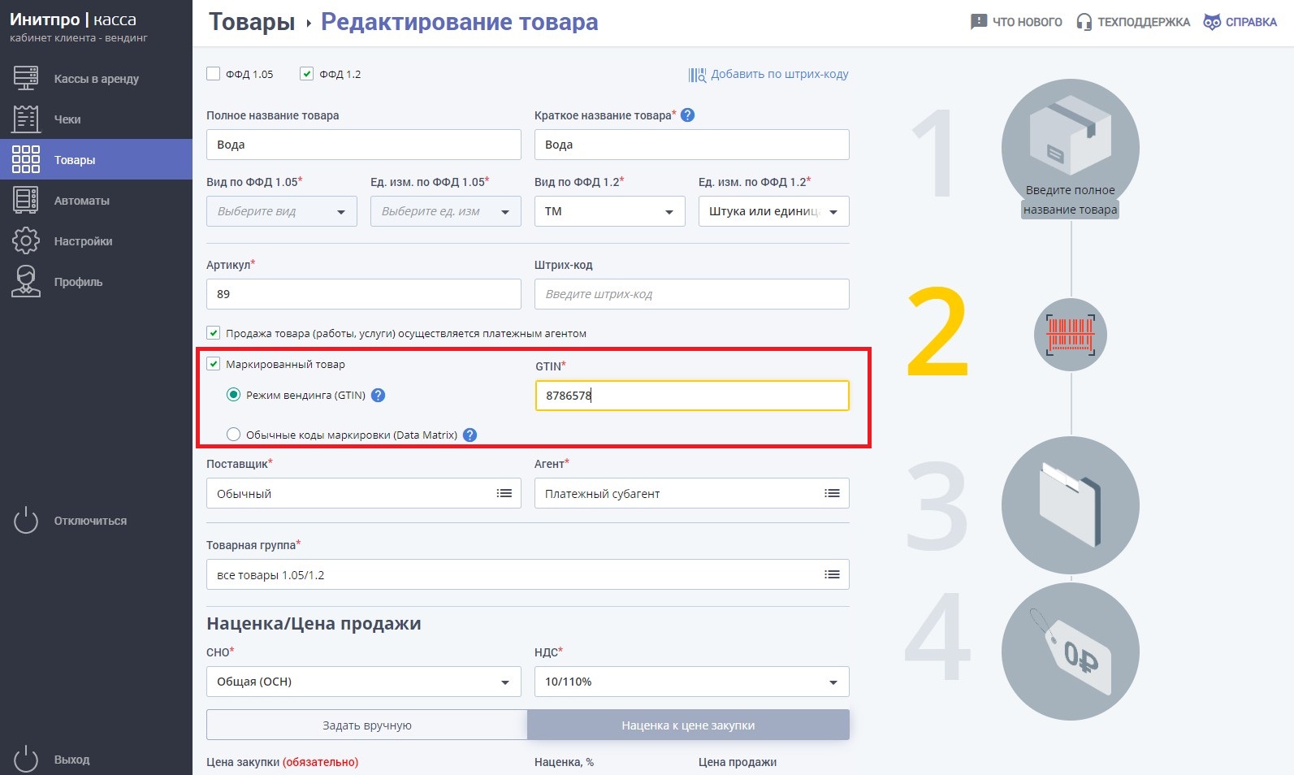Click the power icon for Выход
Screen dimensions: 1294x775
[x=26, y=759]
